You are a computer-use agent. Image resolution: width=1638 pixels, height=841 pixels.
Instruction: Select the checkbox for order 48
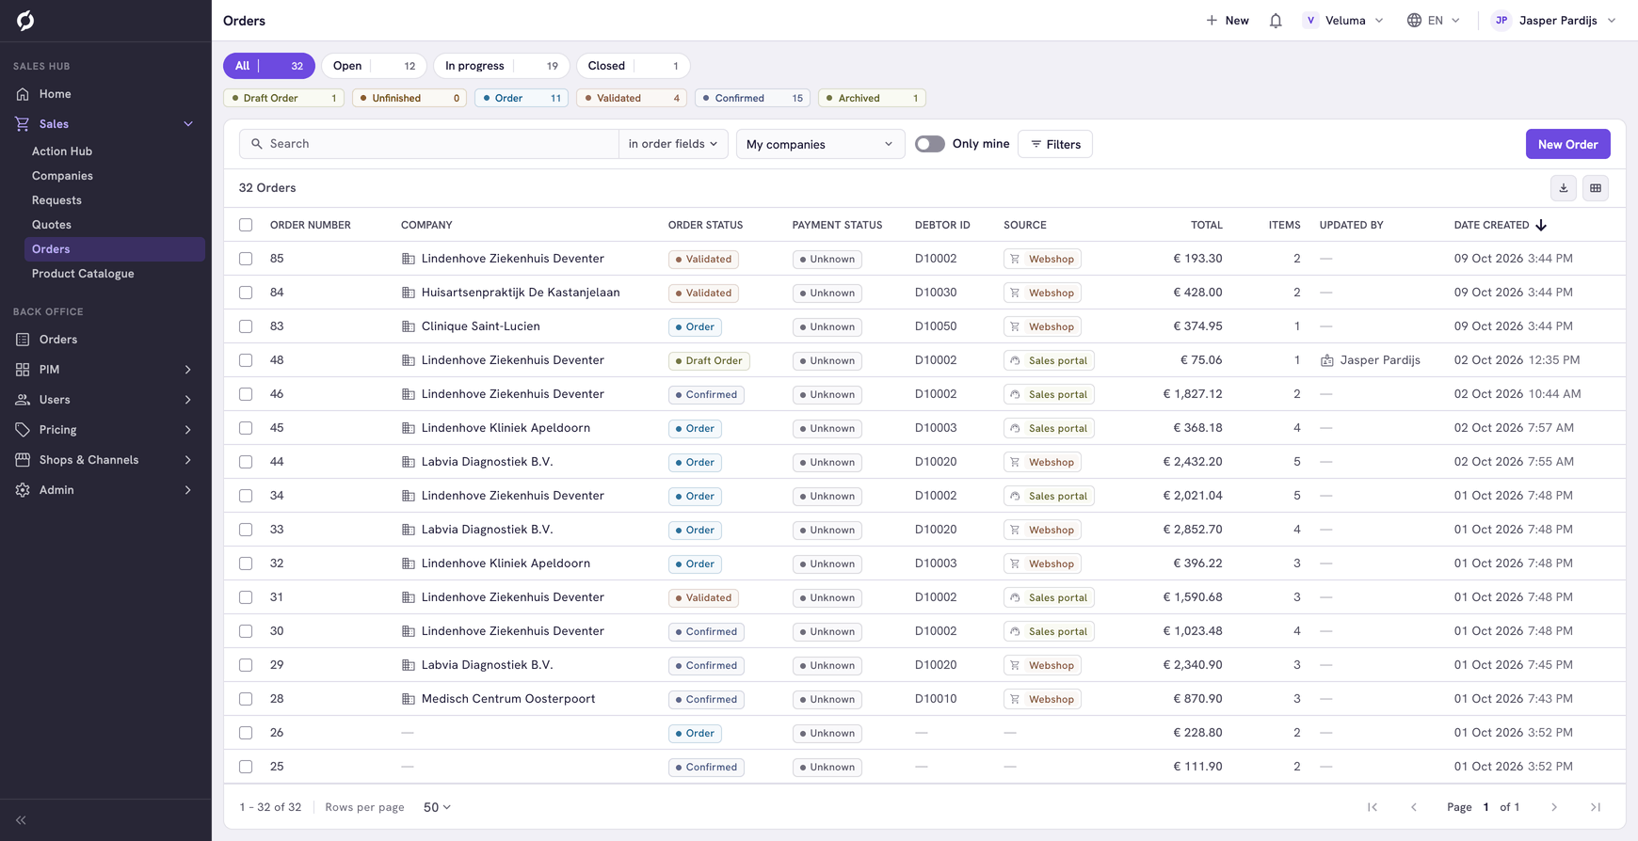(246, 360)
